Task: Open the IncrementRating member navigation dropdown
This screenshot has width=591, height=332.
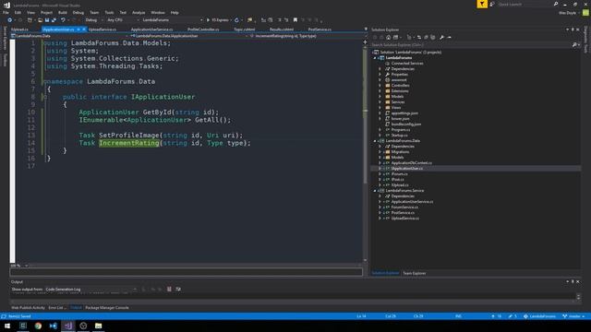Action: coord(306,36)
